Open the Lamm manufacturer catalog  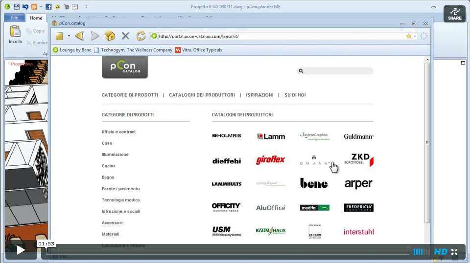pos(271,136)
